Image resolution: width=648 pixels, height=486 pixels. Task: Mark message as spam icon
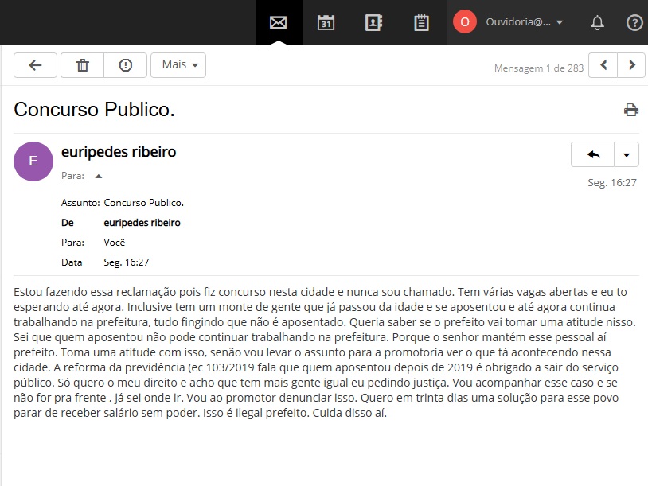pyautogui.click(x=125, y=65)
